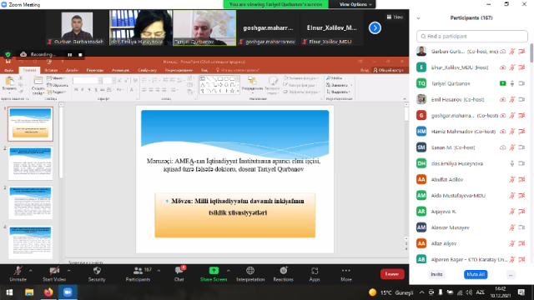Click the Mute All button
The width and height of the screenshot is (534, 300).
click(x=476, y=274)
